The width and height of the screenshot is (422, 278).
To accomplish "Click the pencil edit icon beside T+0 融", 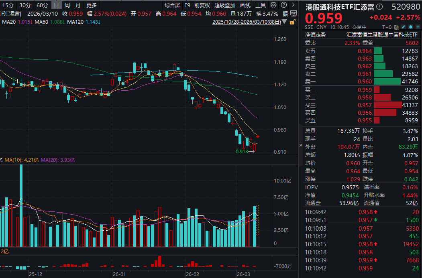I will point(404,27).
